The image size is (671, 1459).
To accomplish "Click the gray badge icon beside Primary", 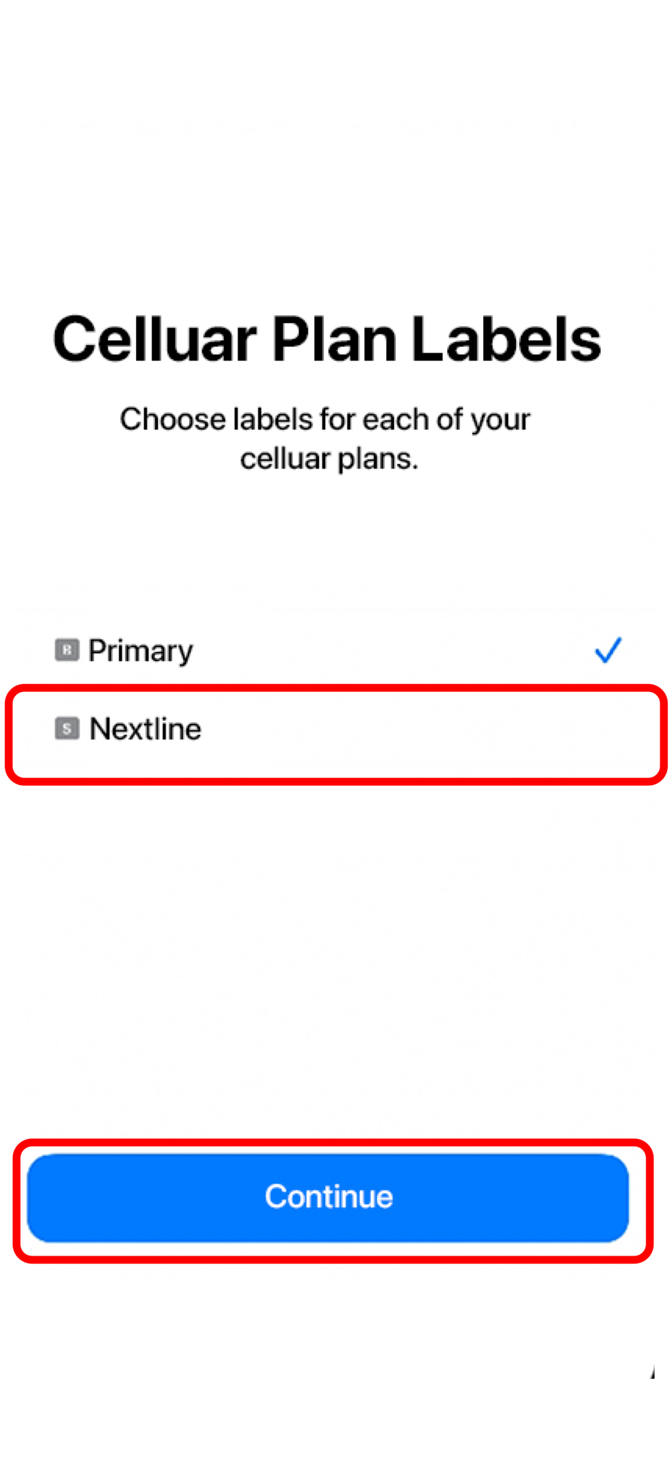I will [x=67, y=650].
